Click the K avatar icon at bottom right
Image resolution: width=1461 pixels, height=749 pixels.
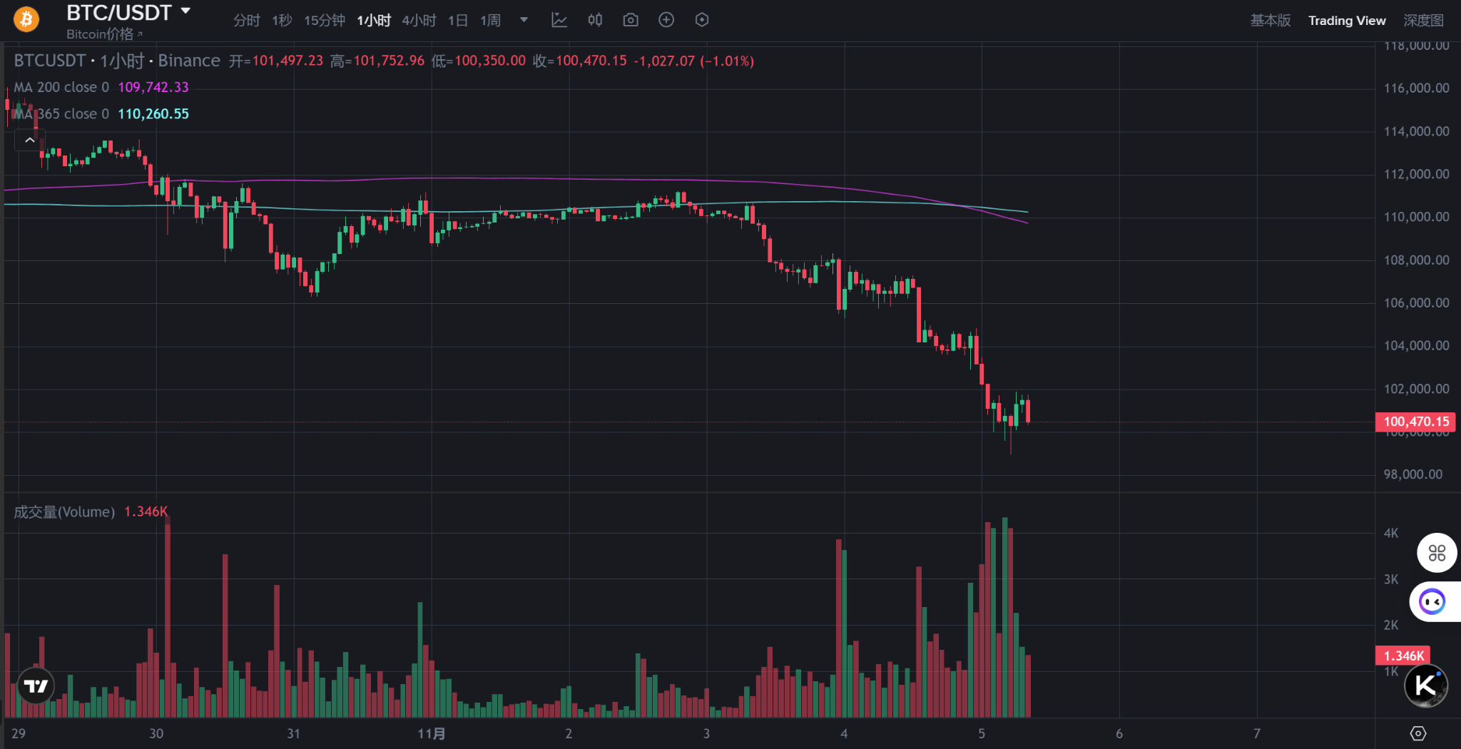click(x=1423, y=686)
